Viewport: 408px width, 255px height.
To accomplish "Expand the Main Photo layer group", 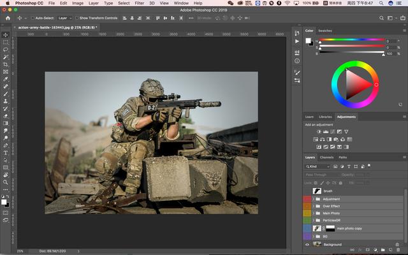I will pyautogui.click(x=314, y=213).
